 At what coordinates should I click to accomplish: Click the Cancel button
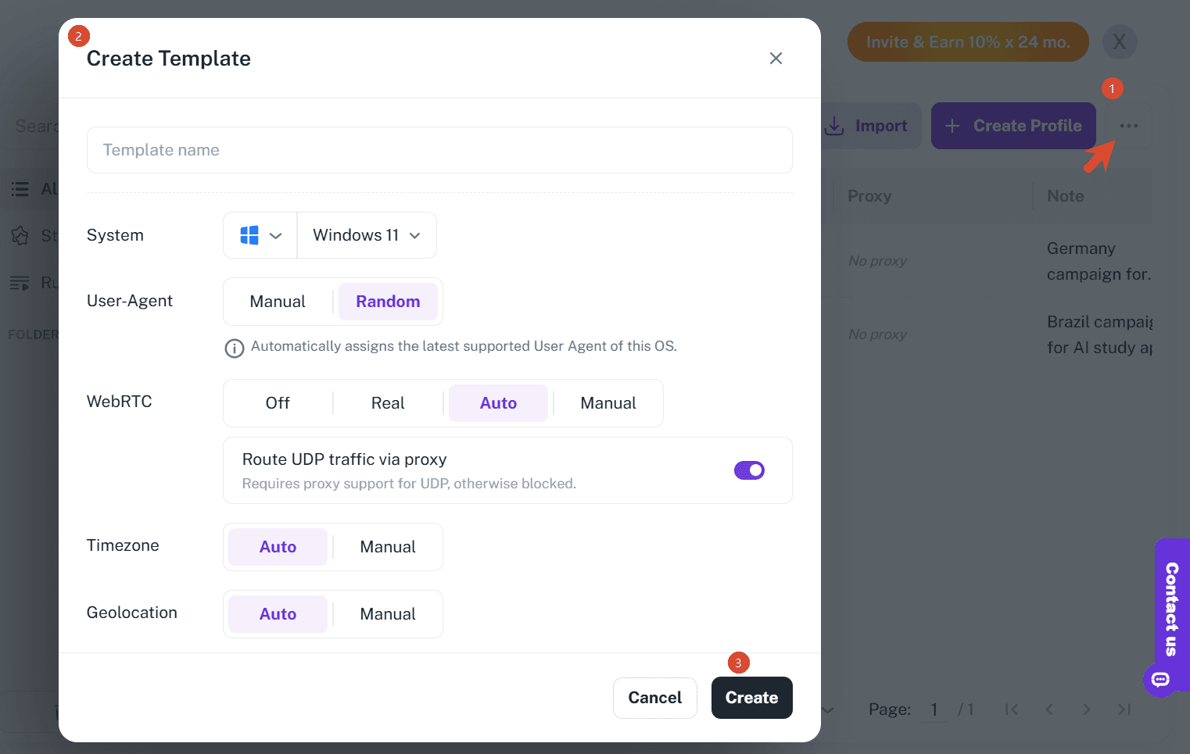tap(655, 698)
